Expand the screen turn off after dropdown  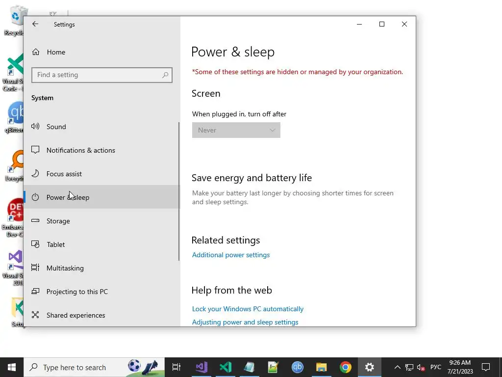coord(236,130)
